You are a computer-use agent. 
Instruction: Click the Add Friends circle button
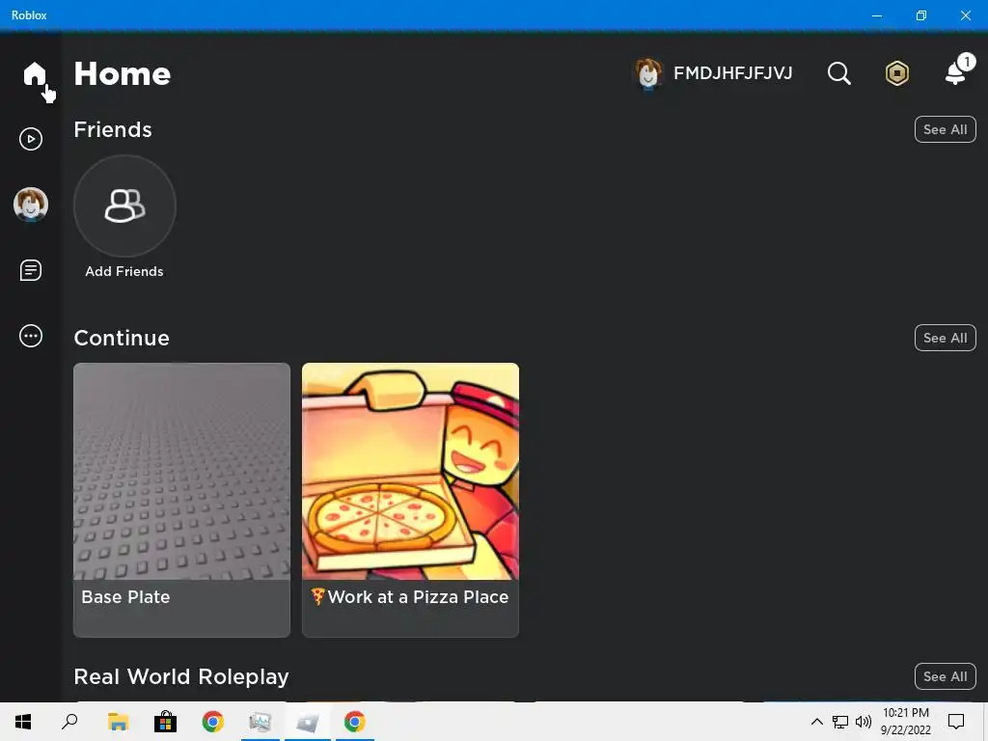click(x=124, y=206)
